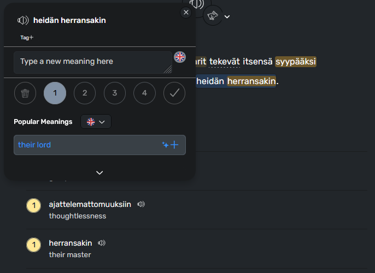The width and height of the screenshot is (375, 273).
Task: Delete the term with the trash icon
Action: [x=25, y=93]
